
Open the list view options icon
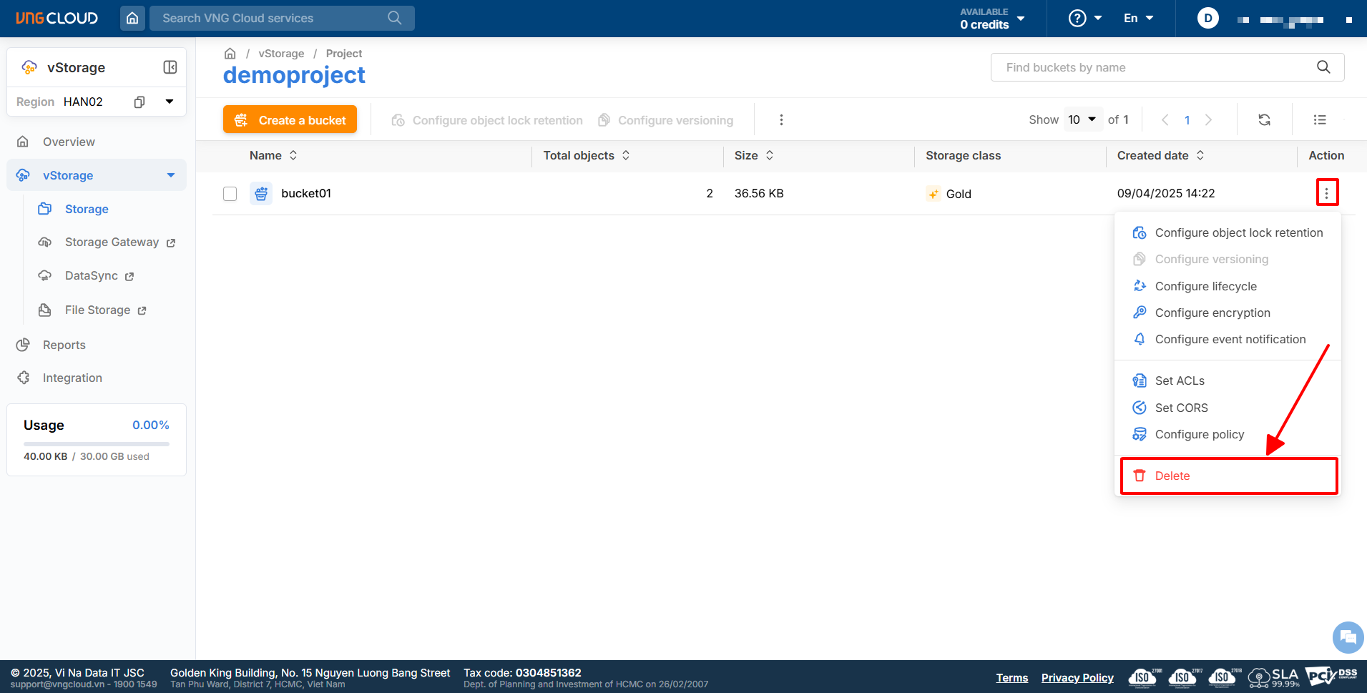(1320, 120)
